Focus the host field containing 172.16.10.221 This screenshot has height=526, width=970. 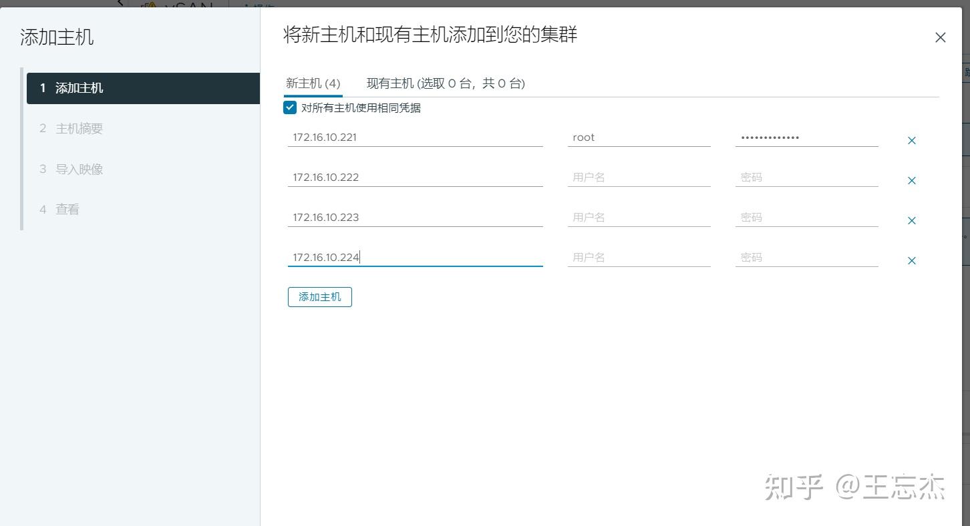click(x=415, y=138)
